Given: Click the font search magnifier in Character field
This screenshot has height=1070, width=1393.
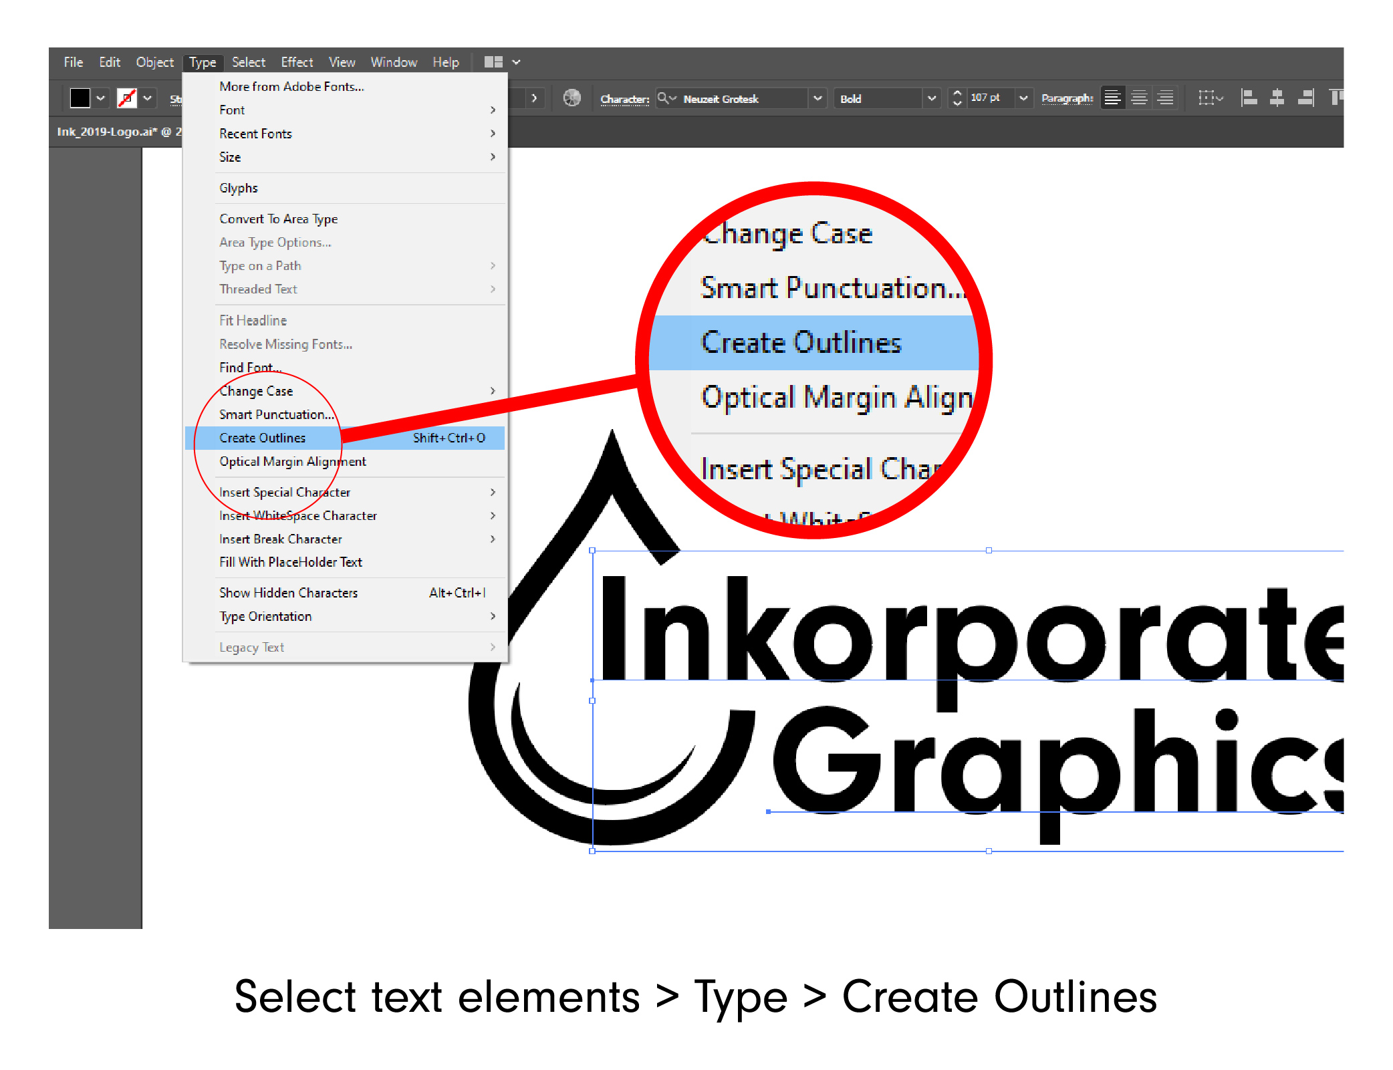Looking at the screenshot, I should [662, 98].
